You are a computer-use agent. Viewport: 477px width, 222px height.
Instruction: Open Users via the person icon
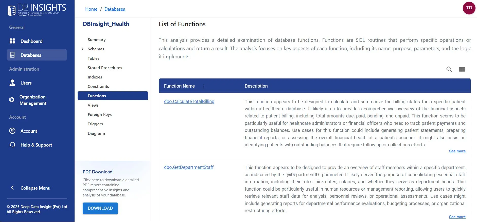pos(12,83)
